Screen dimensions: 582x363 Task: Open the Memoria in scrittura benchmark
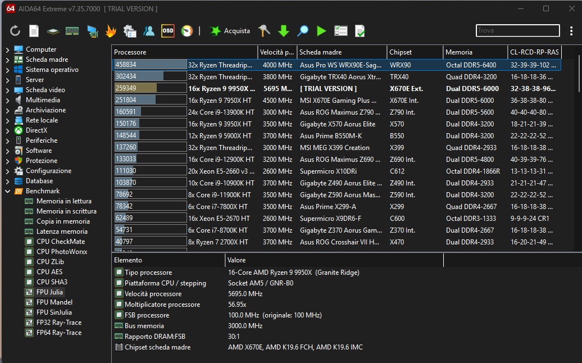point(66,211)
